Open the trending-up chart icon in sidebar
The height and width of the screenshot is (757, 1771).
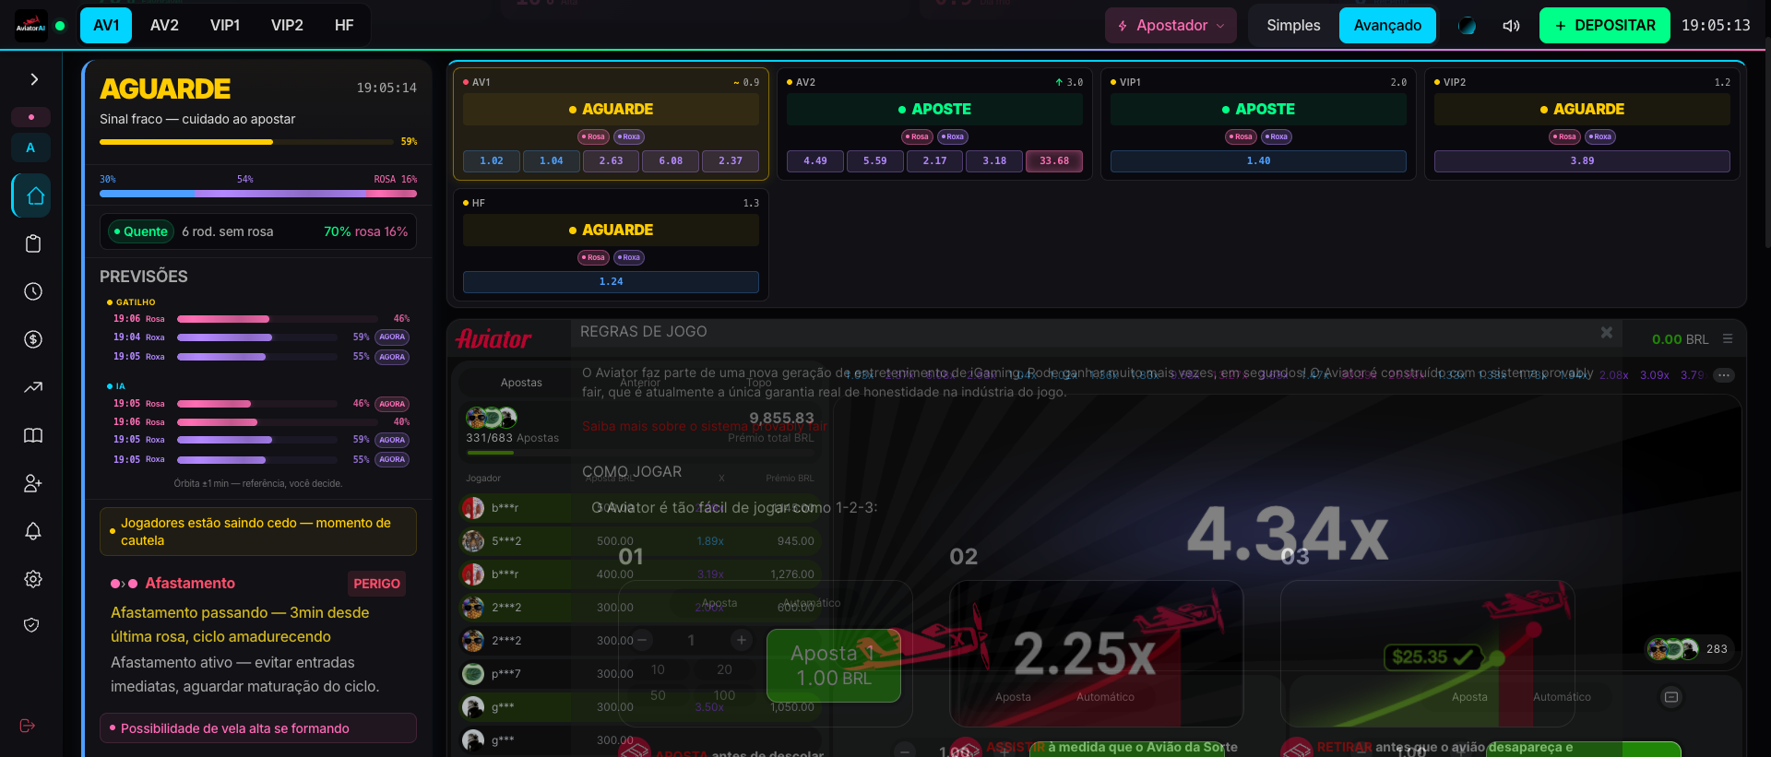33,387
